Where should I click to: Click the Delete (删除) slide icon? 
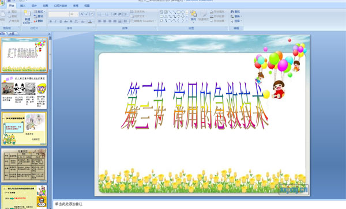point(35,21)
